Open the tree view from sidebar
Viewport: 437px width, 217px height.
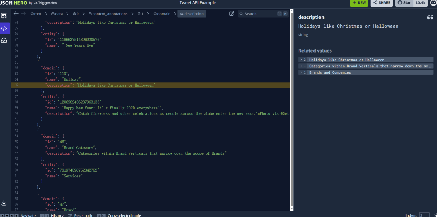point(4,41)
